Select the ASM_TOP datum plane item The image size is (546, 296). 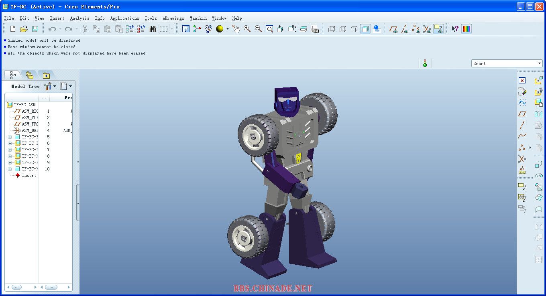(x=26, y=118)
